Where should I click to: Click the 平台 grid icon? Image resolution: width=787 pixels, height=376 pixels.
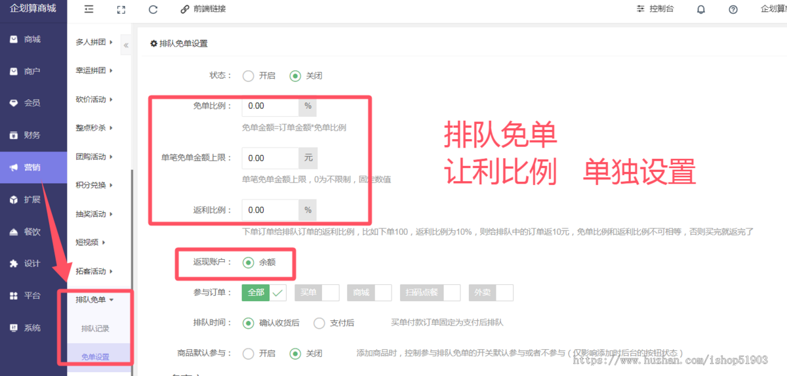tap(14, 296)
